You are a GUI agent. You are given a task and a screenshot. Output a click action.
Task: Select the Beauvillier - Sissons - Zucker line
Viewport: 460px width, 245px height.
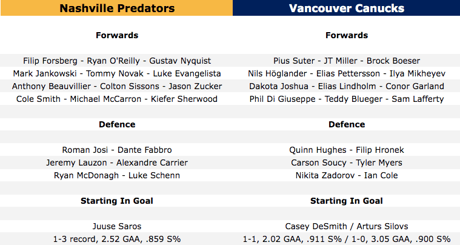[x=117, y=86]
